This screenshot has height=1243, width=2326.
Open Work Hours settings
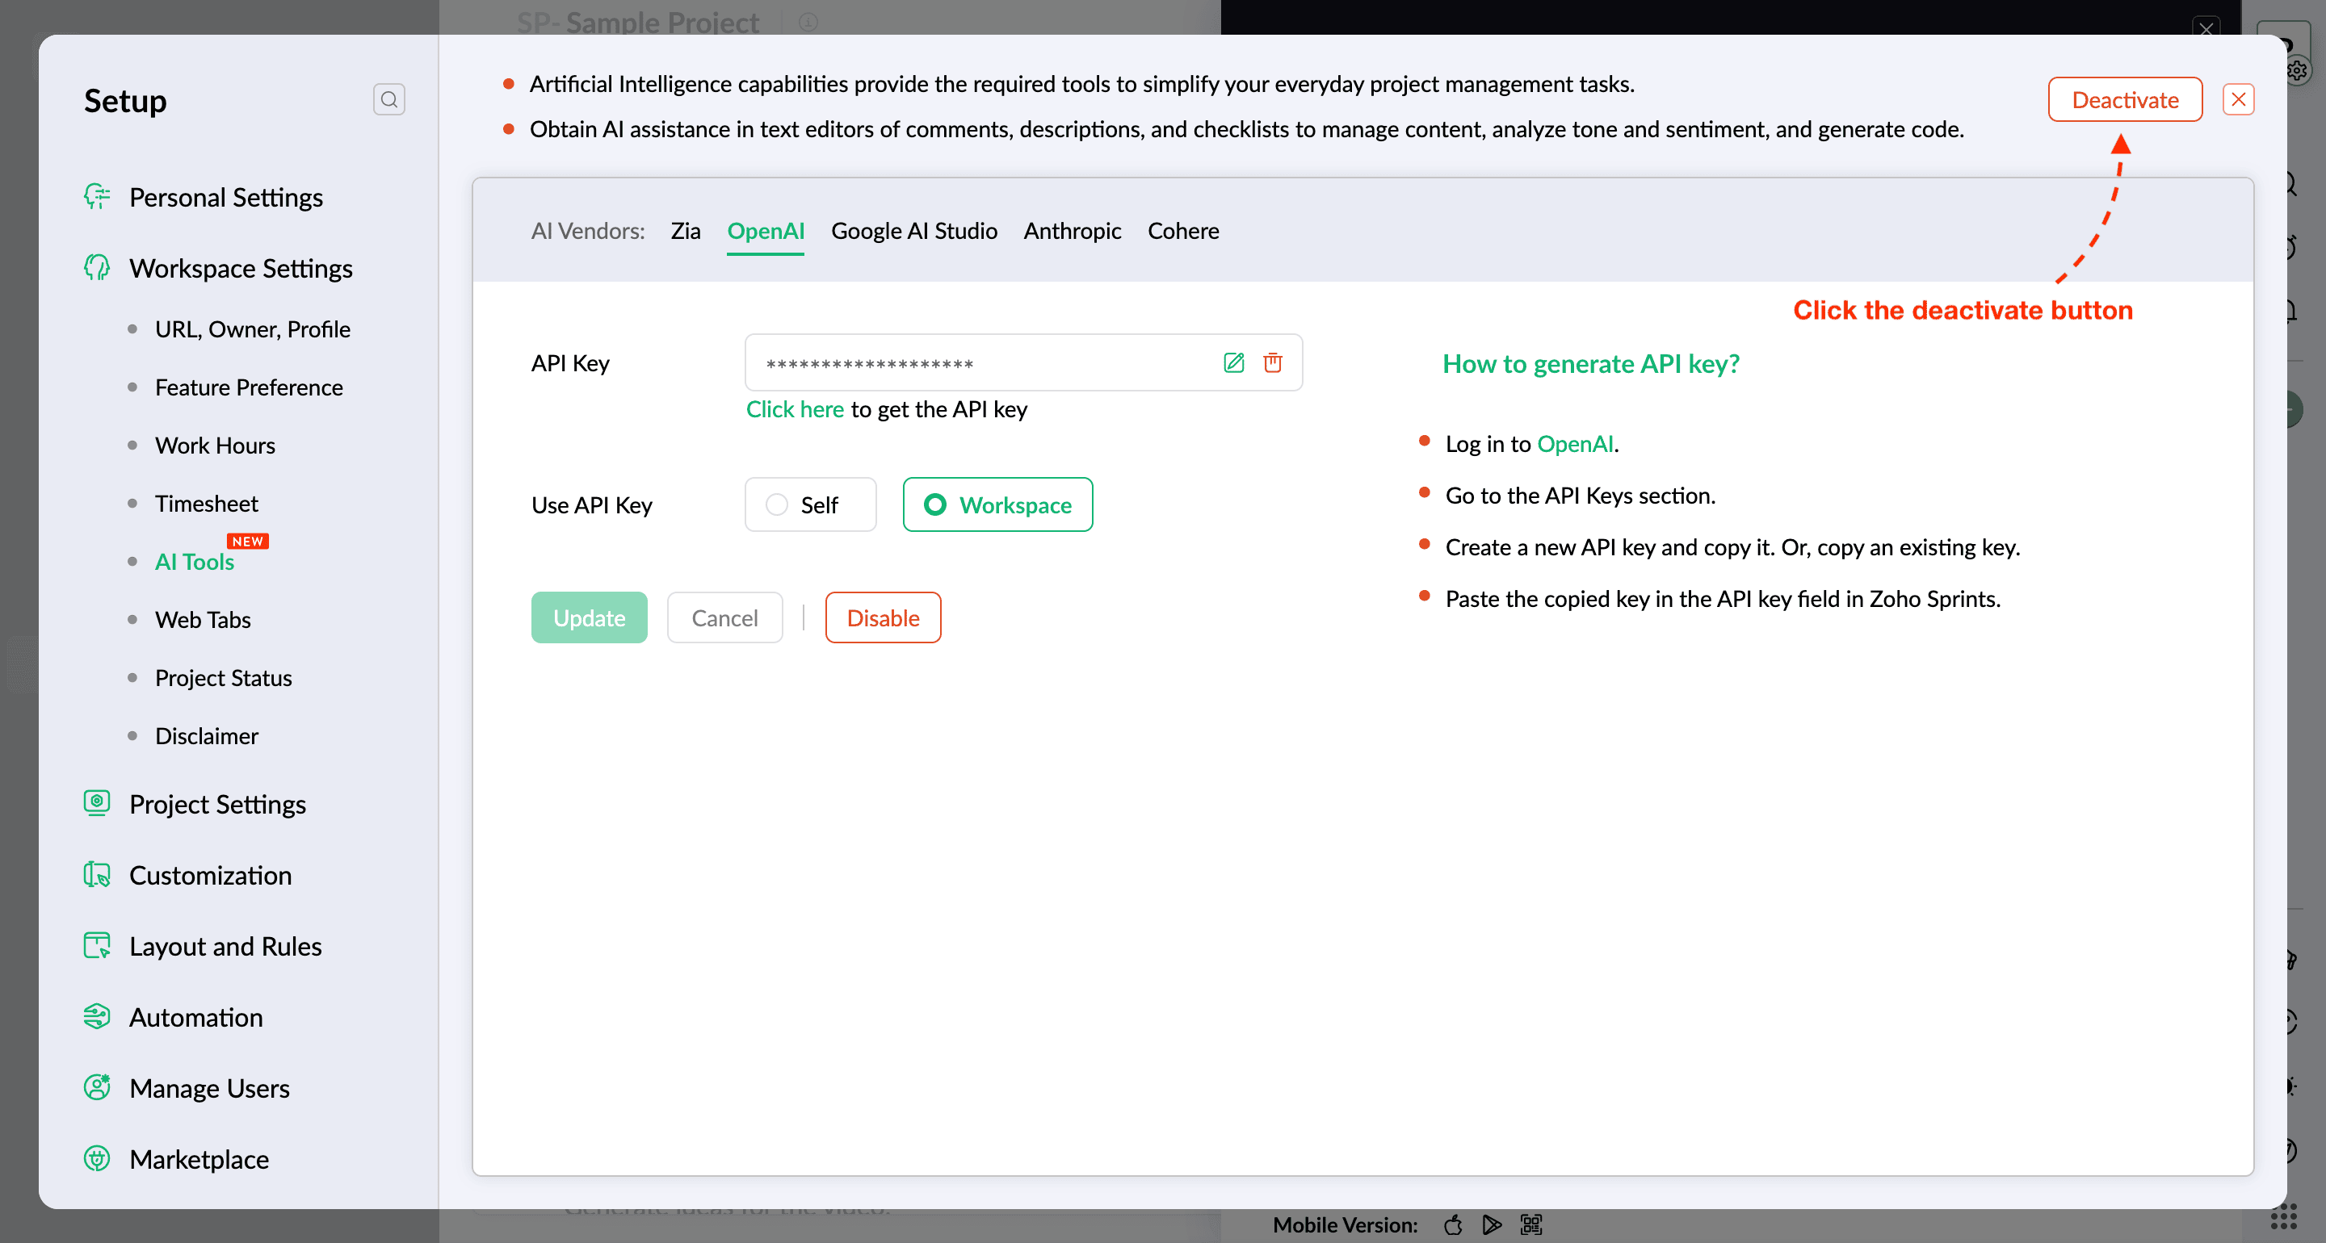click(215, 445)
